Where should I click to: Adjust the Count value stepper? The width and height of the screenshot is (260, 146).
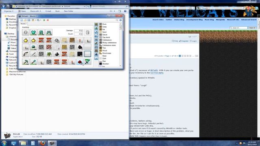tap(82, 34)
